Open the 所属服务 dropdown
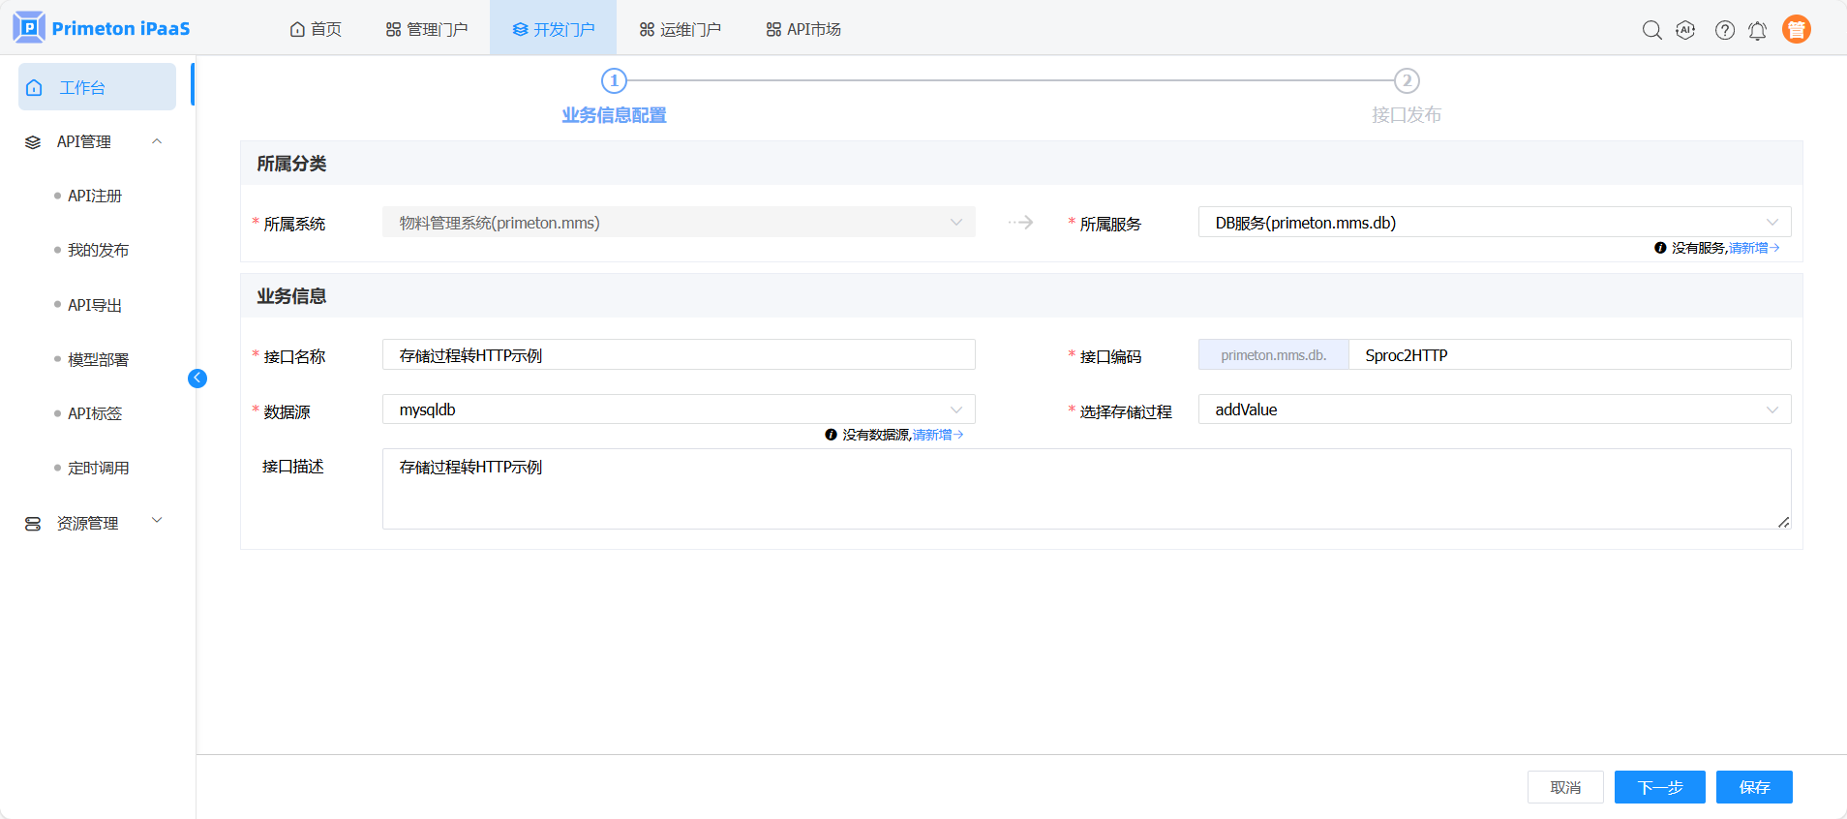Viewport: 1847px width, 819px height. coord(1494,223)
